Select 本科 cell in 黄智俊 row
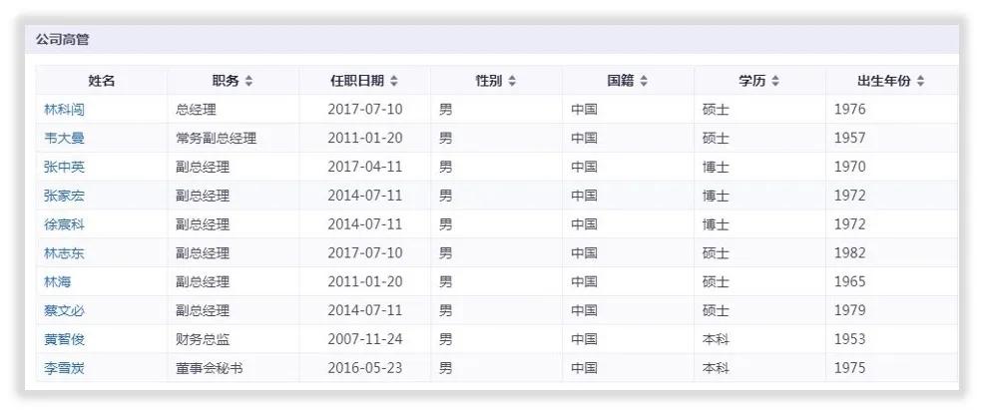 [x=760, y=340]
